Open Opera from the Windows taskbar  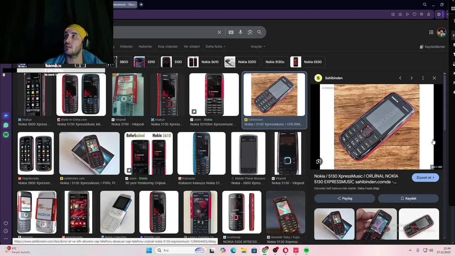[285, 250]
